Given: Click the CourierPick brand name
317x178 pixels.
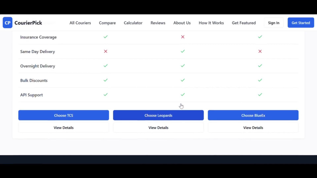Looking at the screenshot, I should click(28, 23).
